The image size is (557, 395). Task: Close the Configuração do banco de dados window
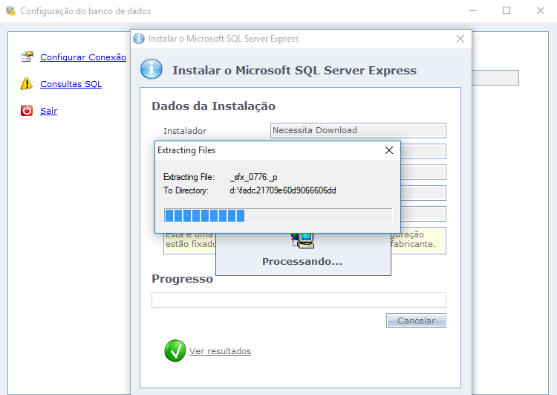(541, 10)
